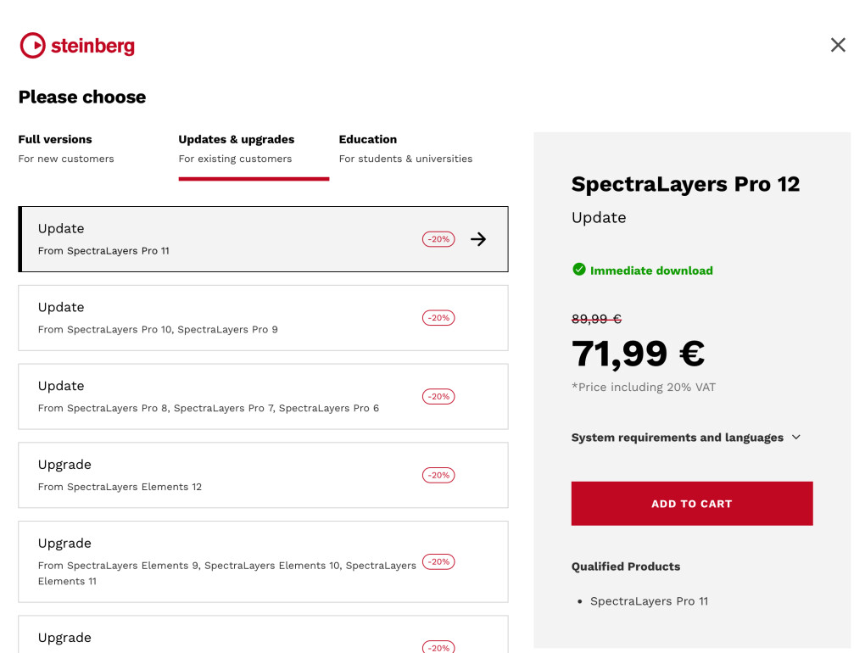Click the -20% badge on Pro 10 update

click(x=438, y=318)
